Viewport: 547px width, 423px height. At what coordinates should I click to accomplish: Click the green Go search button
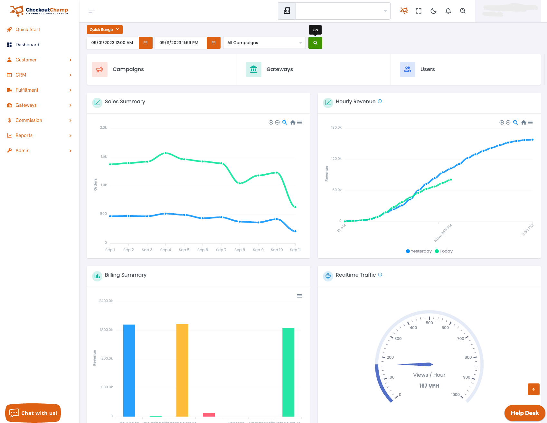point(315,43)
